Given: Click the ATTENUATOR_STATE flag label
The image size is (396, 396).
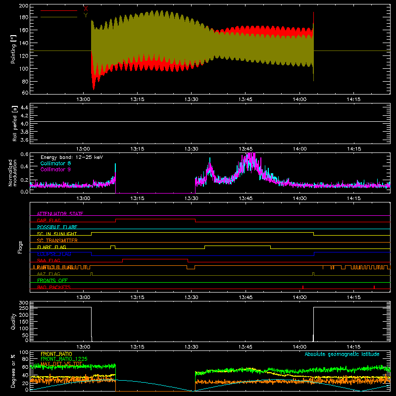Looking at the screenshot, I should pos(60,214).
